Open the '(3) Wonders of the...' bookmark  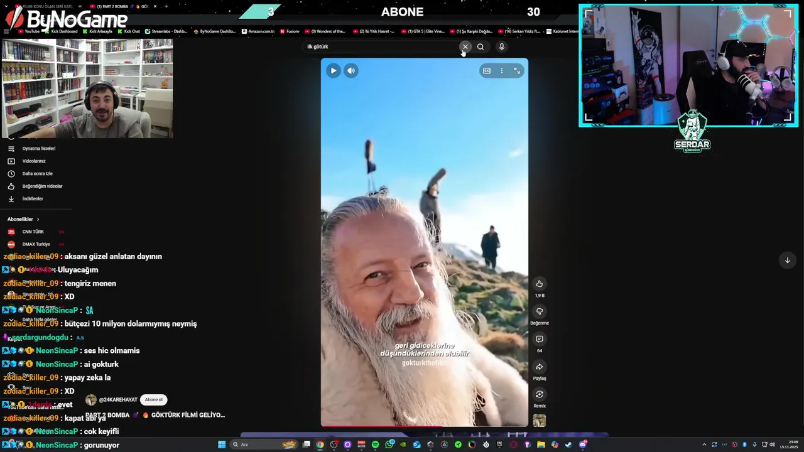[x=325, y=31]
